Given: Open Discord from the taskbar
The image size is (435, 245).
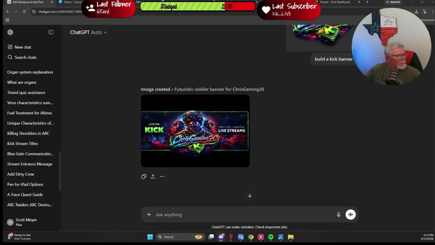Looking at the screenshot, I should pyautogui.click(x=221, y=237).
